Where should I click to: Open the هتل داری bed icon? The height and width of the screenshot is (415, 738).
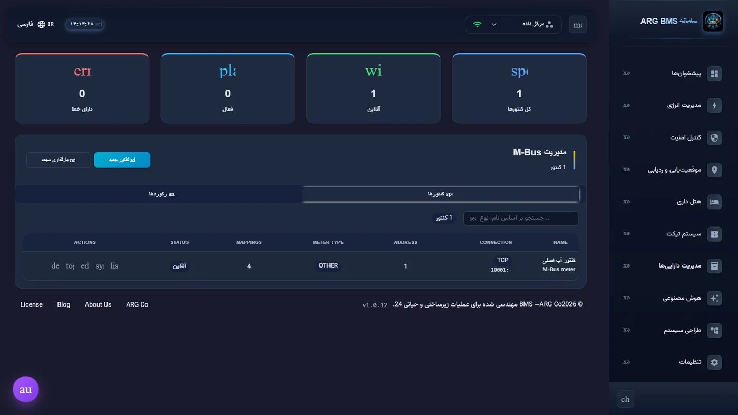pos(714,202)
